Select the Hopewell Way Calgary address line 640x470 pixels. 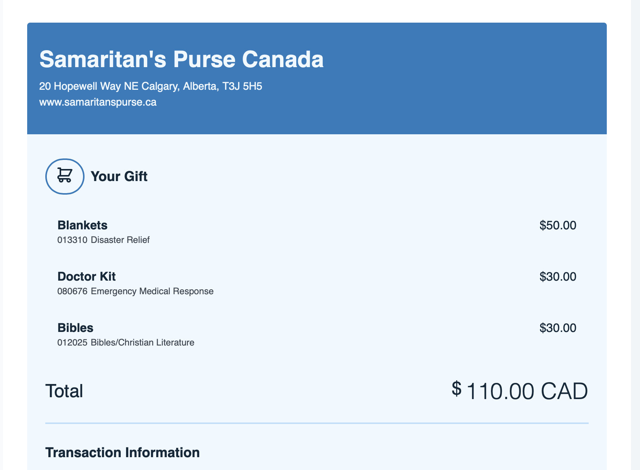(x=151, y=86)
